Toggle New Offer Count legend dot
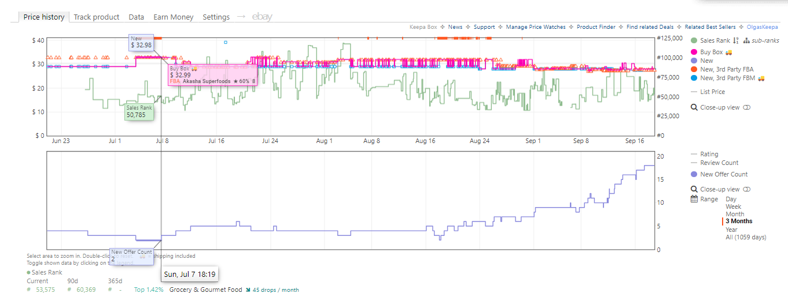 pos(694,174)
